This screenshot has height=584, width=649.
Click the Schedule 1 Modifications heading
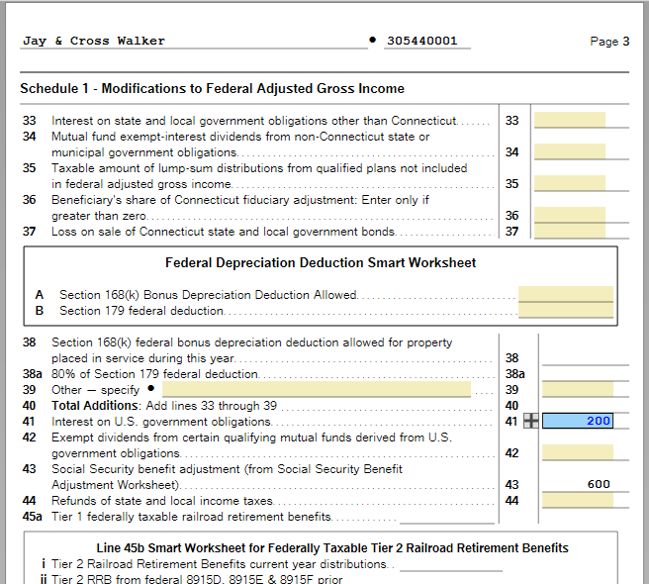(212, 88)
